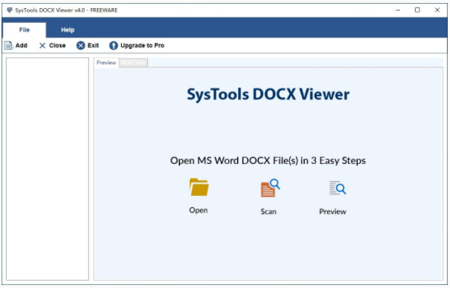Click the Open step label
Screen dimensions: 450x288
click(199, 210)
